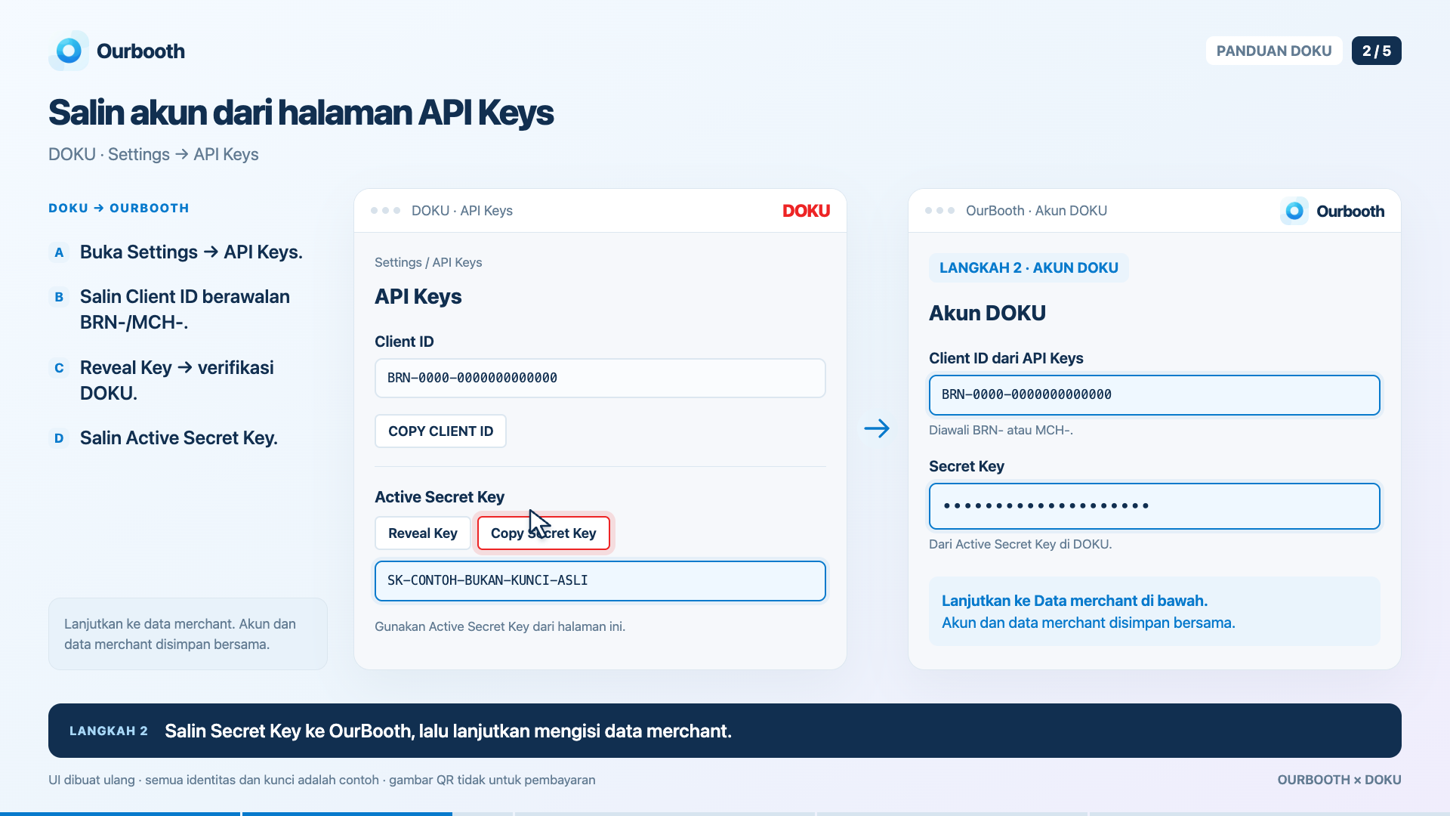Click the 'UI dibuat ulang' footer disclaimer
Screen dimensions: 1450x816
pyautogui.click(x=322, y=780)
